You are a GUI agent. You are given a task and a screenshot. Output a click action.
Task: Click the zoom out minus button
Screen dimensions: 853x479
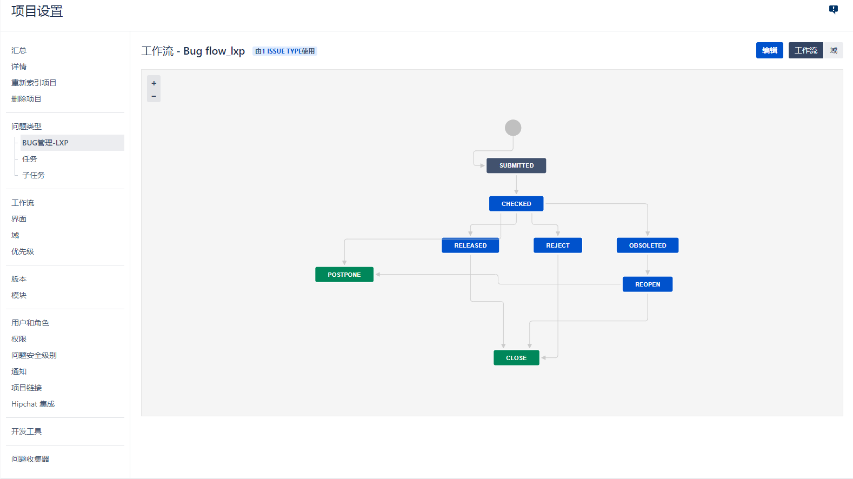(x=154, y=96)
